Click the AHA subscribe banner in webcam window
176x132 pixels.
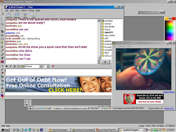pos(144,99)
